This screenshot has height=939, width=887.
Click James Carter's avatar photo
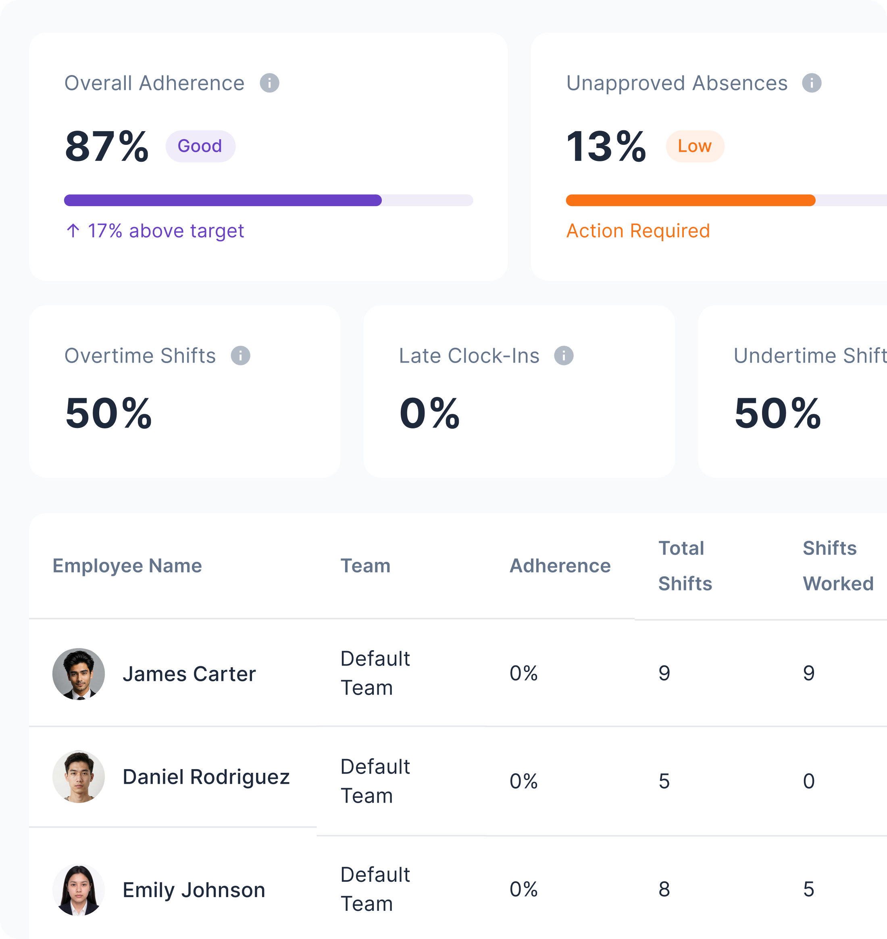(79, 674)
